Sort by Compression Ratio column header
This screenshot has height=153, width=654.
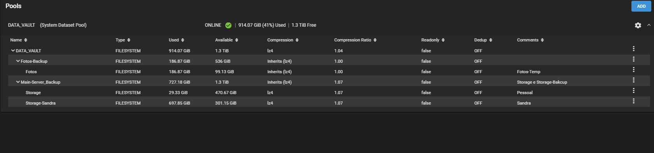tap(355, 40)
